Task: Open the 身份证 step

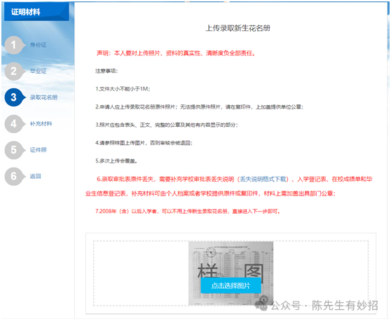Action: pyautogui.click(x=38, y=45)
